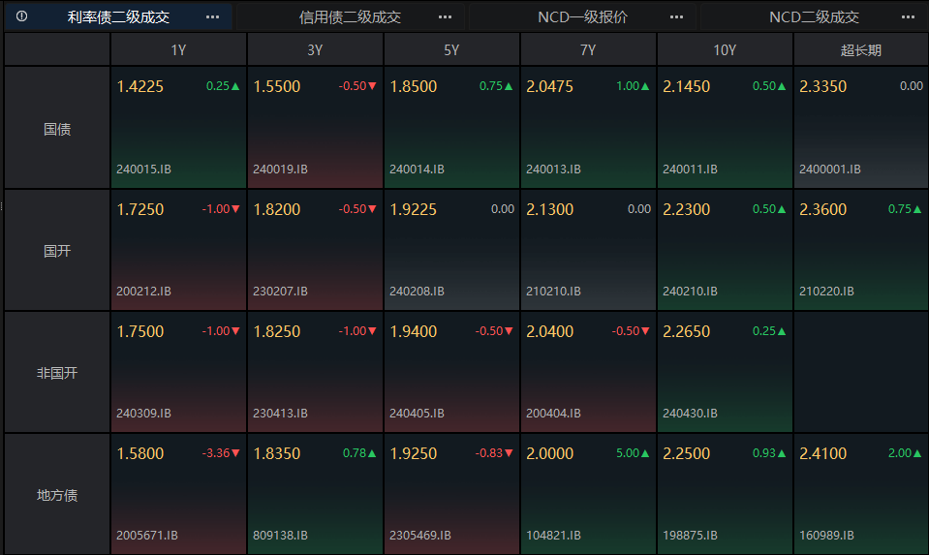Image resolution: width=929 pixels, height=555 pixels.
Task: Open the 240011.IB bond cell
Action: [x=725, y=127]
